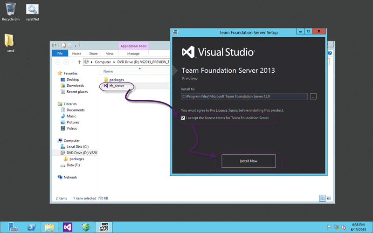This screenshot has height=233, width=373.
Task: Open the taskbar clock and date
Action: click(358, 227)
